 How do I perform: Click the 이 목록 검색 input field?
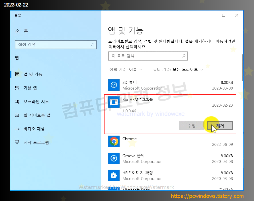148,56
